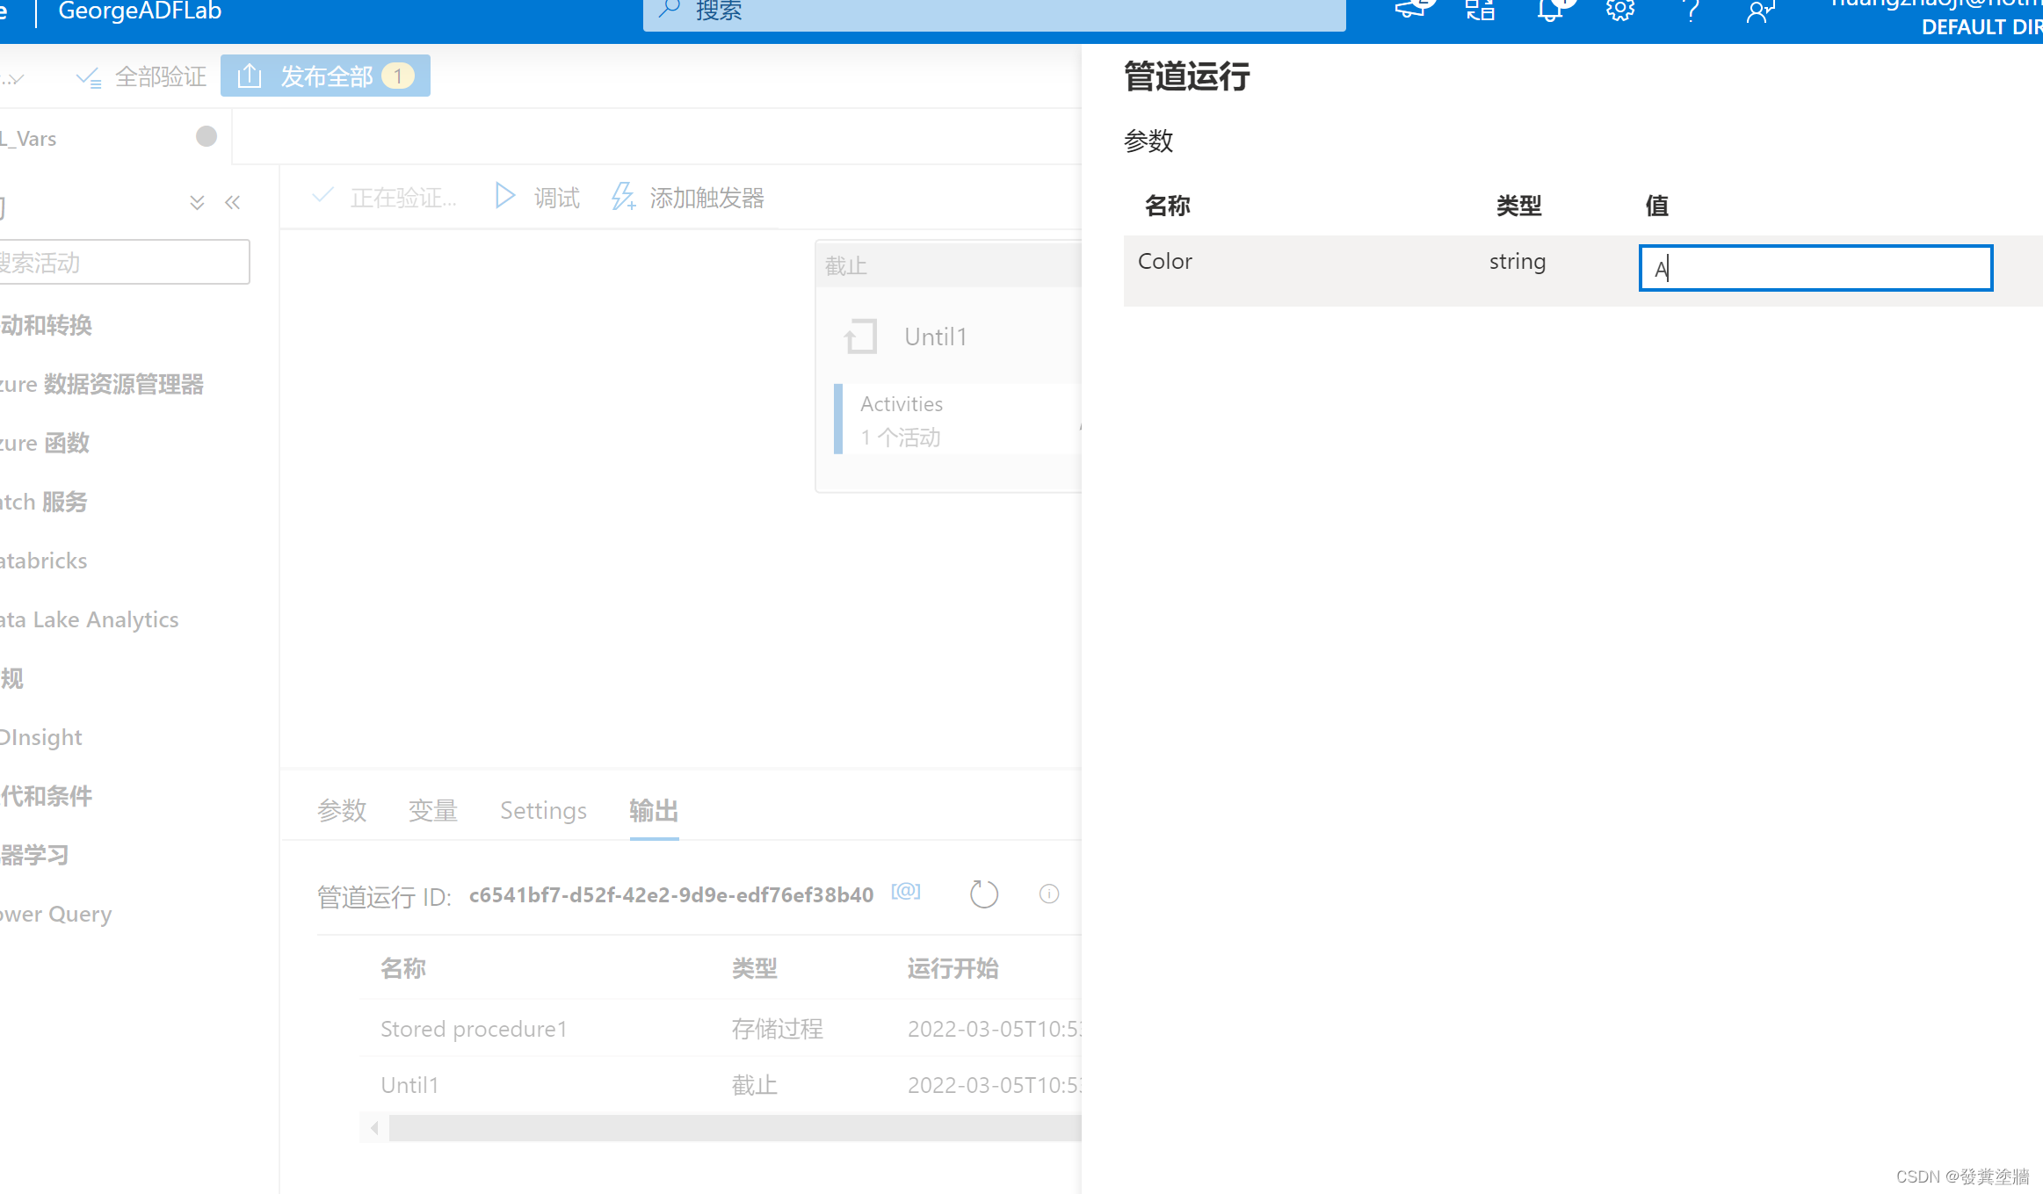
Task: Click the 名称 column header in output table
Action: [403, 967]
